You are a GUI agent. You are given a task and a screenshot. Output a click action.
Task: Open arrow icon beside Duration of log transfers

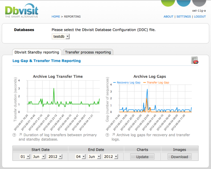20,134
